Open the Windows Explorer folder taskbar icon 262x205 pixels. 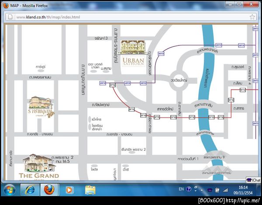pyautogui.click(x=90, y=190)
